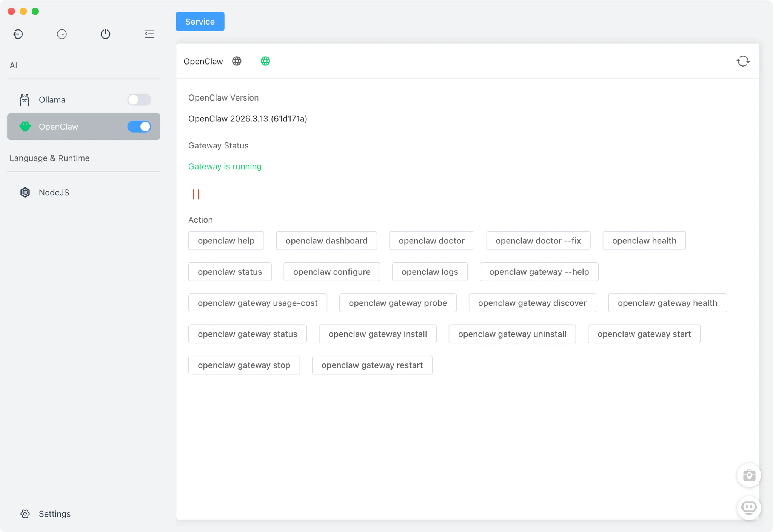Click the power icon in sidebar toolbar
Image resolution: width=773 pixels, height=532 pixels.
pos(105,34)
